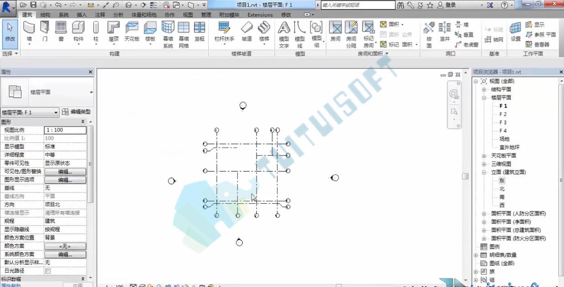
Task: Select the 门 (Door) tool
Action: (45, 32)
